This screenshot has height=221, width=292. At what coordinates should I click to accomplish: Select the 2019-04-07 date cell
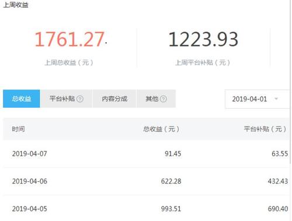[x=30, y=154]
